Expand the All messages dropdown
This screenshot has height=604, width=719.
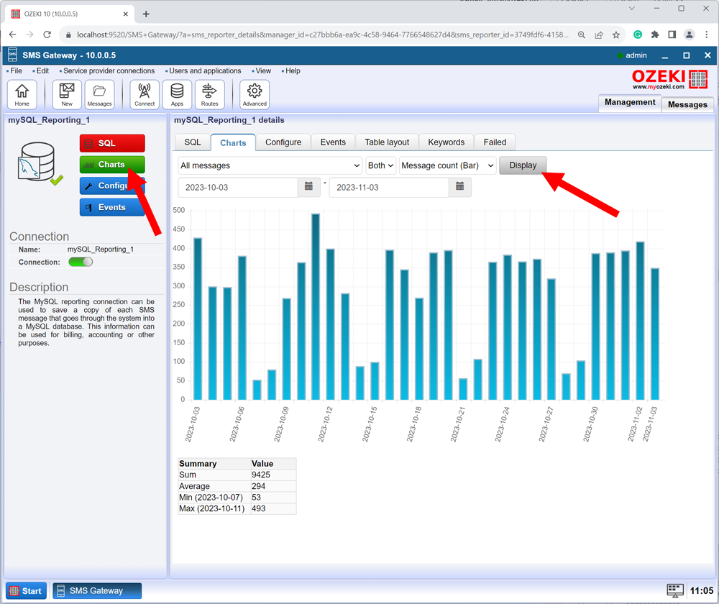(x=270, y=165)
